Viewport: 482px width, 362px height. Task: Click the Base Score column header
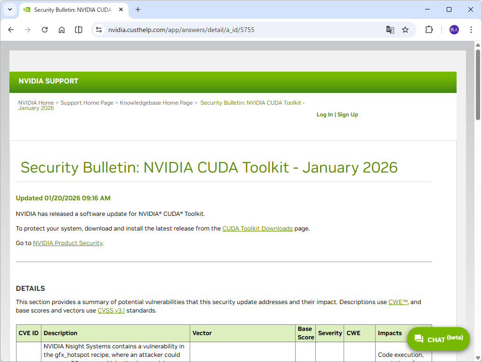pos(305,333)
